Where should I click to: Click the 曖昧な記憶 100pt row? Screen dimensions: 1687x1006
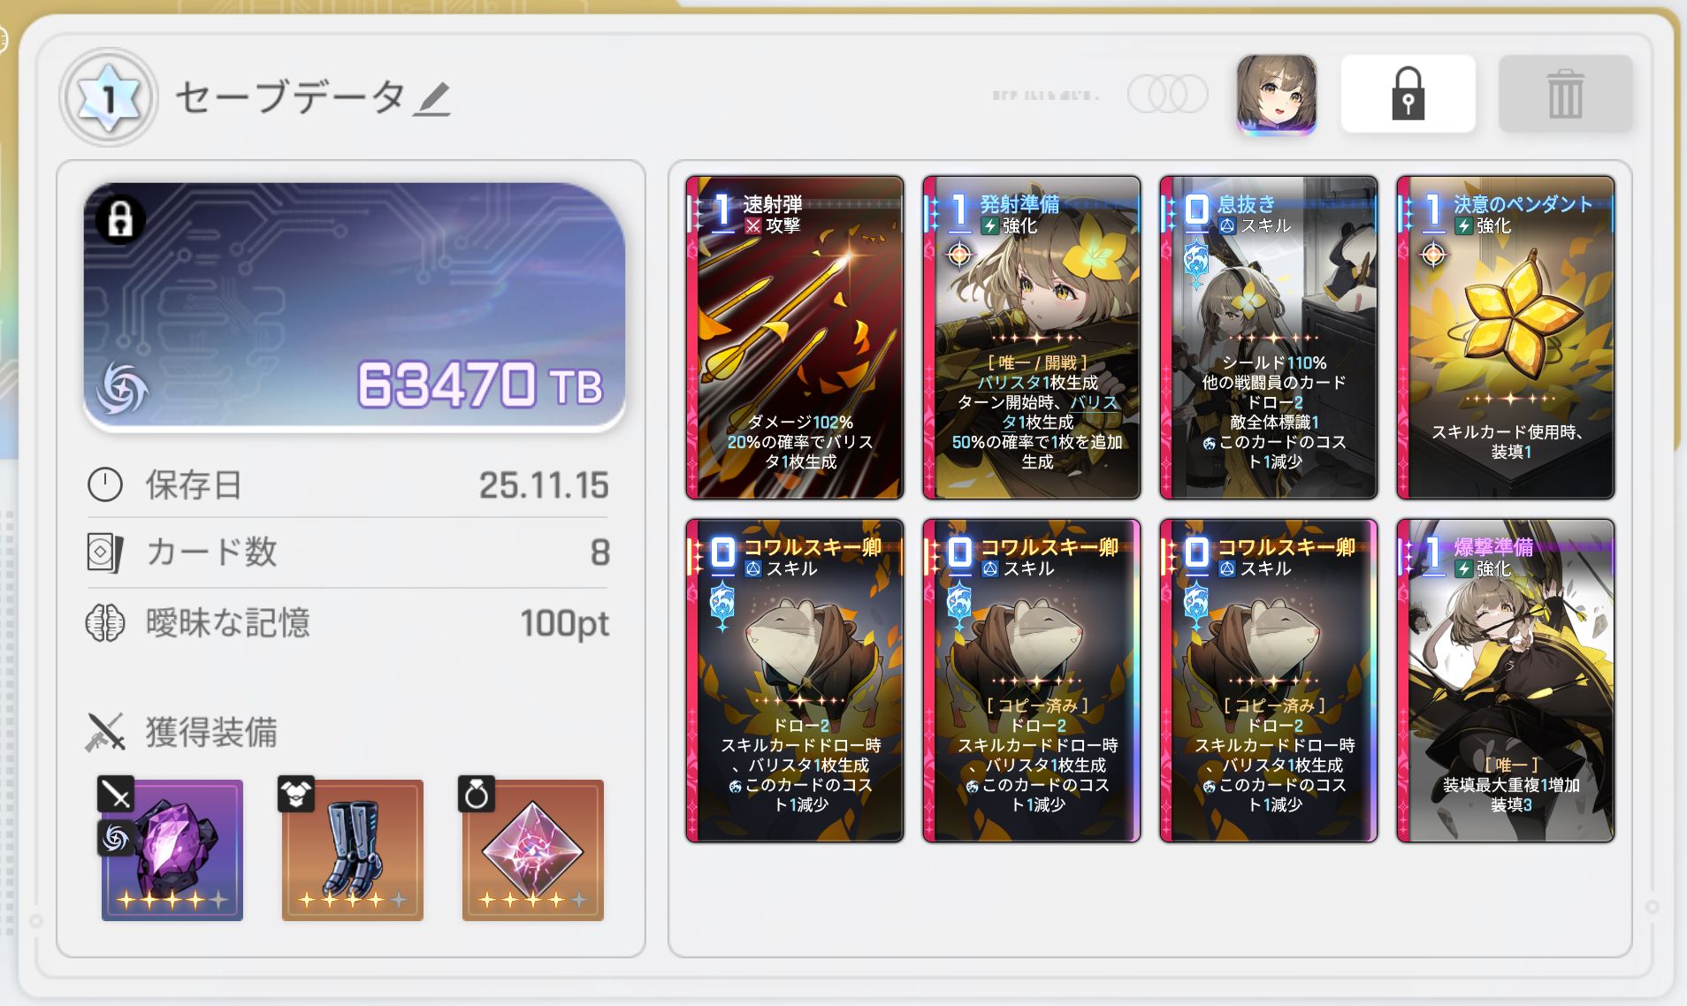point(347,623)
